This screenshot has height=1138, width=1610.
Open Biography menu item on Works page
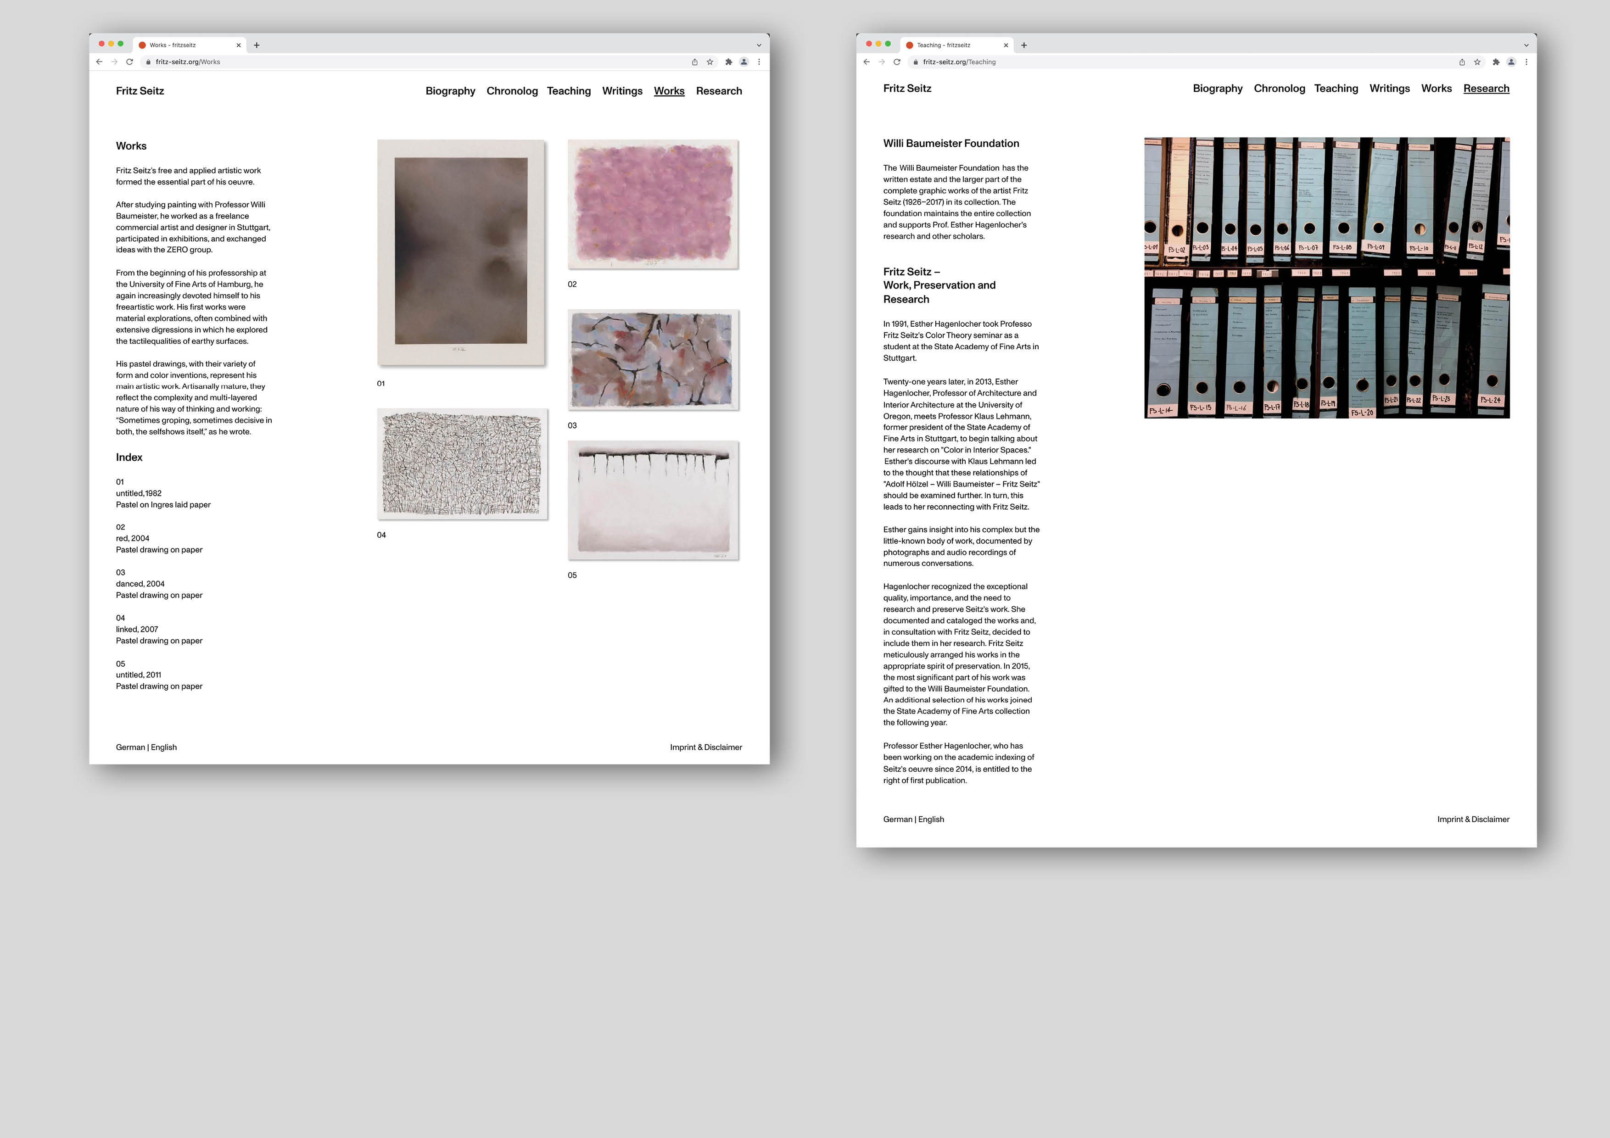click(450, 91)
